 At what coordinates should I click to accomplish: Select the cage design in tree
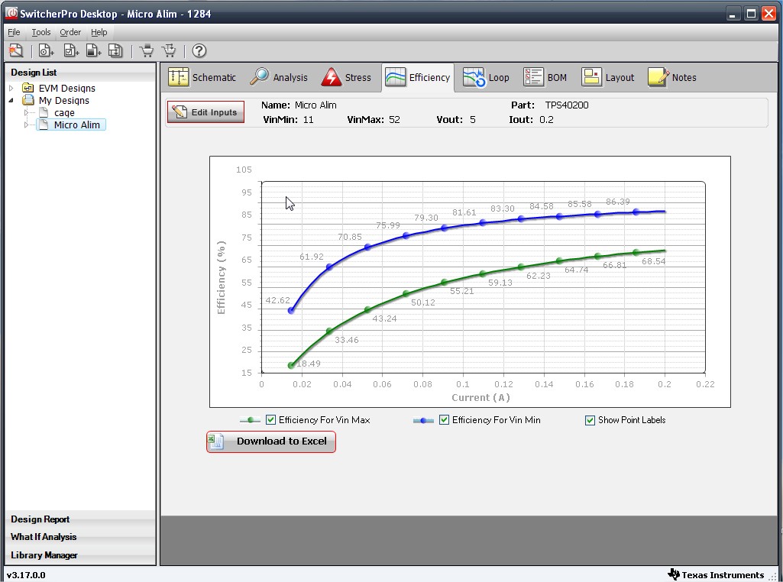click(x=64, y=113)
